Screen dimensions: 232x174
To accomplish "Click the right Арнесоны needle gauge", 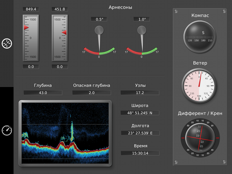I will click(x=142, y=41).
